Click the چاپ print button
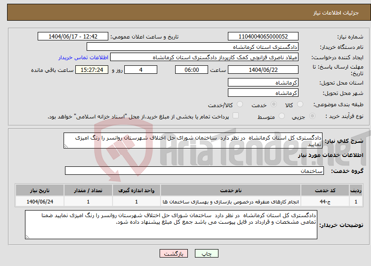 (207, 253)
